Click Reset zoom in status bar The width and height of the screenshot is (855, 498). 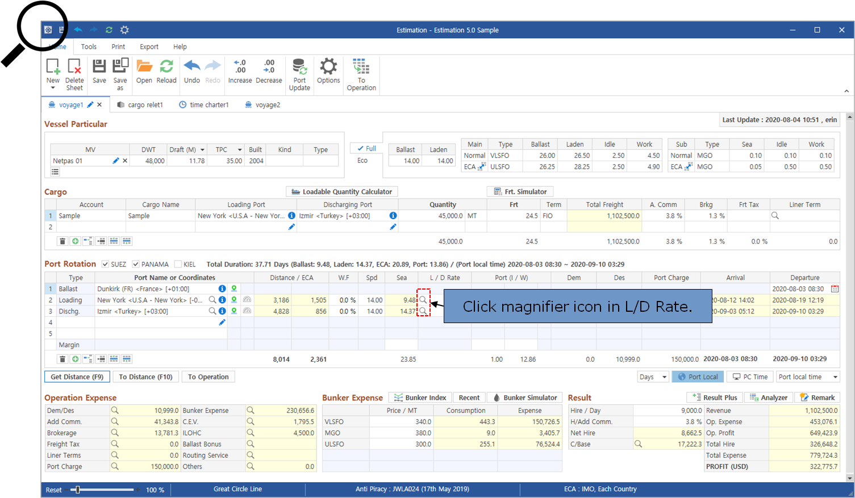coord(54,489)
